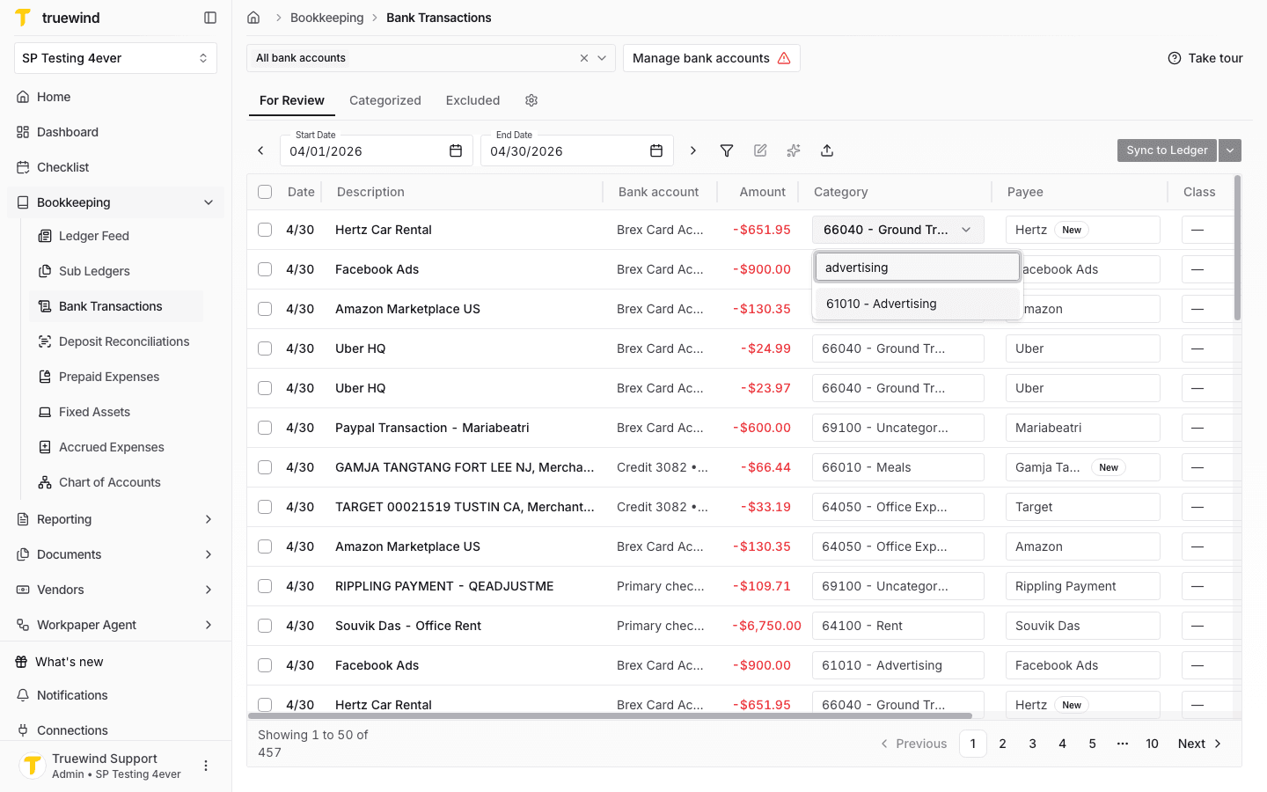Start the Take tour help

[1205, 58]
